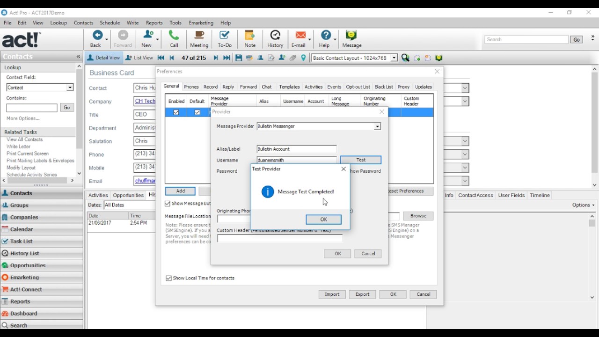Click the magnifier icon beside layout selector
The width and height of the screenshot is (599, 337).
[405, 58]
